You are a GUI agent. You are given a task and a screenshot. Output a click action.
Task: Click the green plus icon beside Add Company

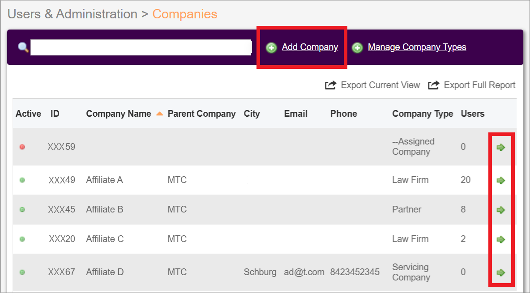271,48
